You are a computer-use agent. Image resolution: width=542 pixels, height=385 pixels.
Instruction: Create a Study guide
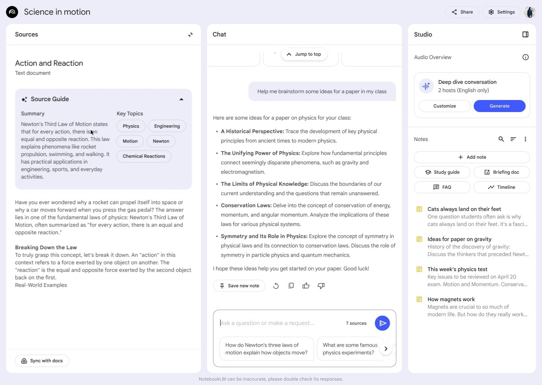click(x=442, y=172)
